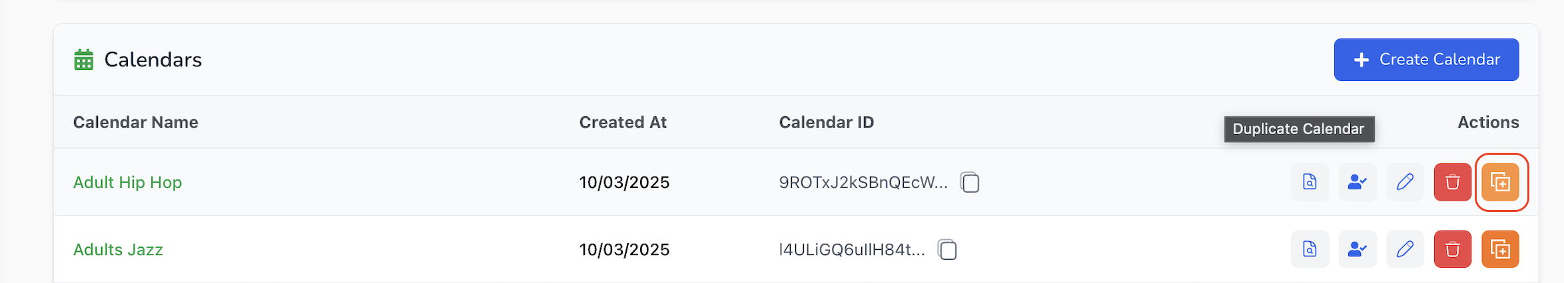Screen dimensions: 1564x283
Task: Click the Created At column header
Action: [x=623, y=122]
